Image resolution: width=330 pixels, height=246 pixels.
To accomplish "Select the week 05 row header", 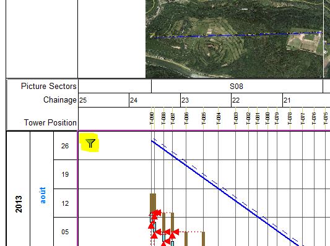I will (x=65, y=232).
